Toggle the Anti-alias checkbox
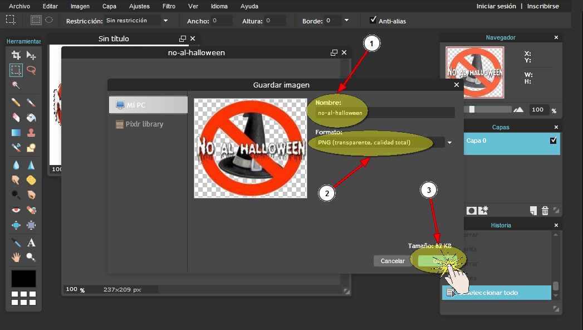 click(373, 20)
